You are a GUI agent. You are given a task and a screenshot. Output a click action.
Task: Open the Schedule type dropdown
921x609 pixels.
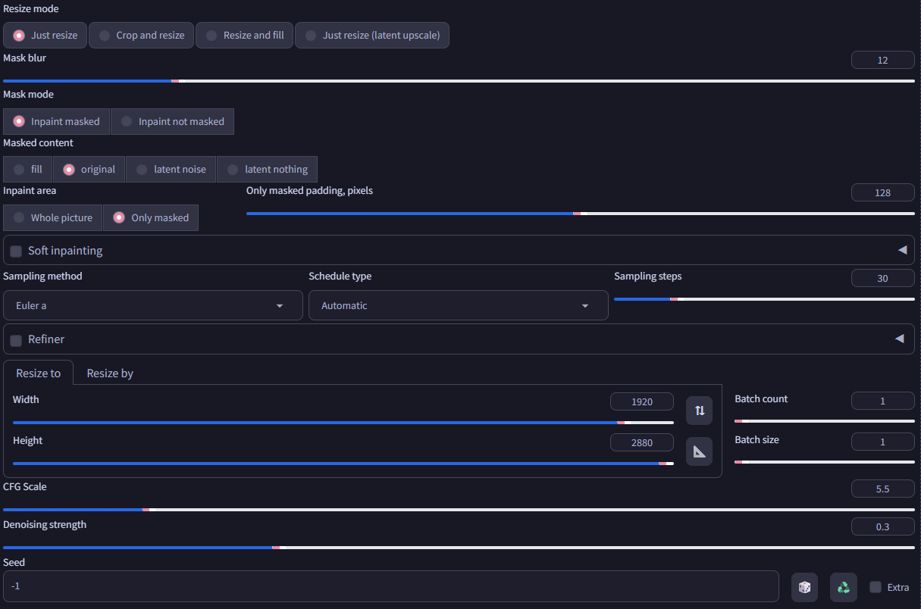[459, 305]
